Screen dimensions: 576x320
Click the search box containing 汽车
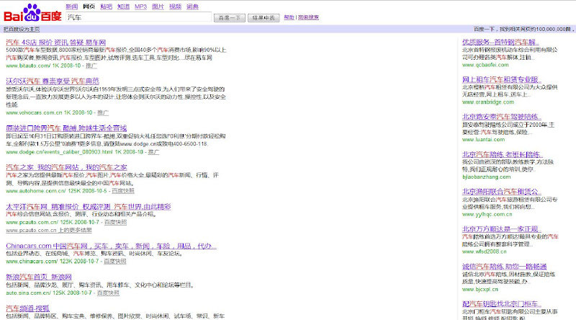(138, 17)
